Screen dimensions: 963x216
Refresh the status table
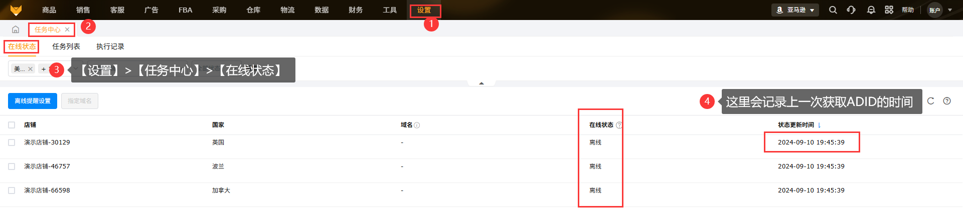pos(931,101)
